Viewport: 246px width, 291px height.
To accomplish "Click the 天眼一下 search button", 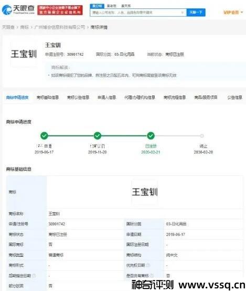I will 196,13.
